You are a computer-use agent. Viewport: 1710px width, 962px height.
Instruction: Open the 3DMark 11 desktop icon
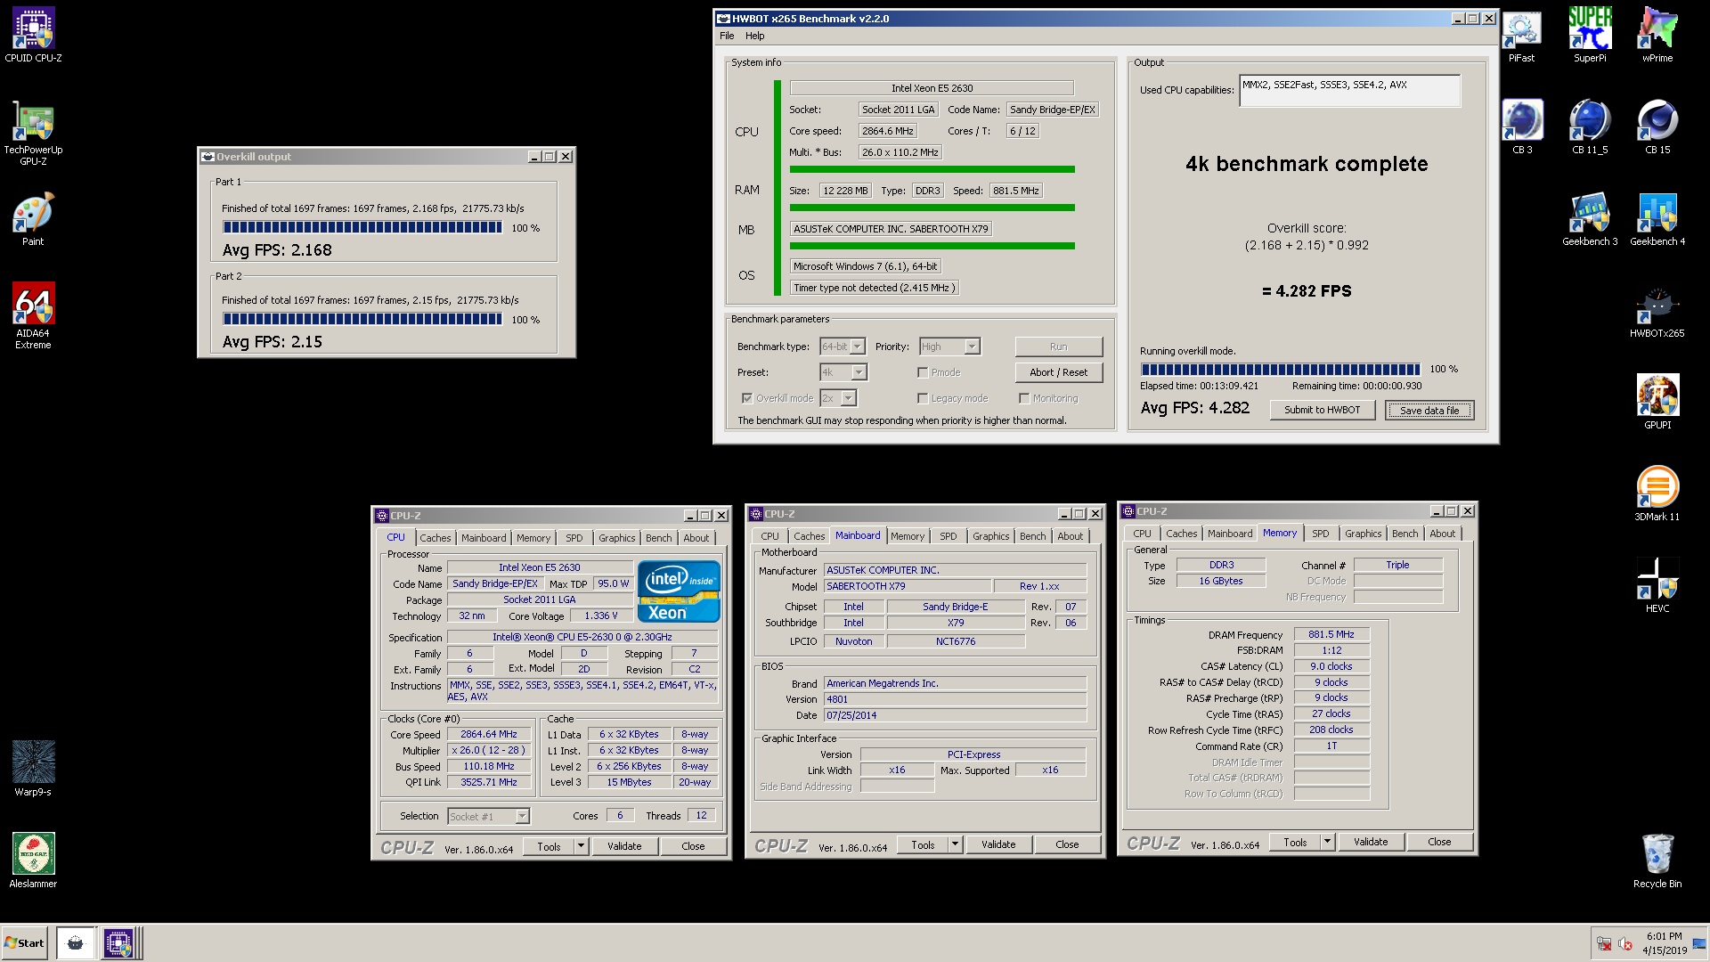pyautogui.click(x=1657, y=494)
